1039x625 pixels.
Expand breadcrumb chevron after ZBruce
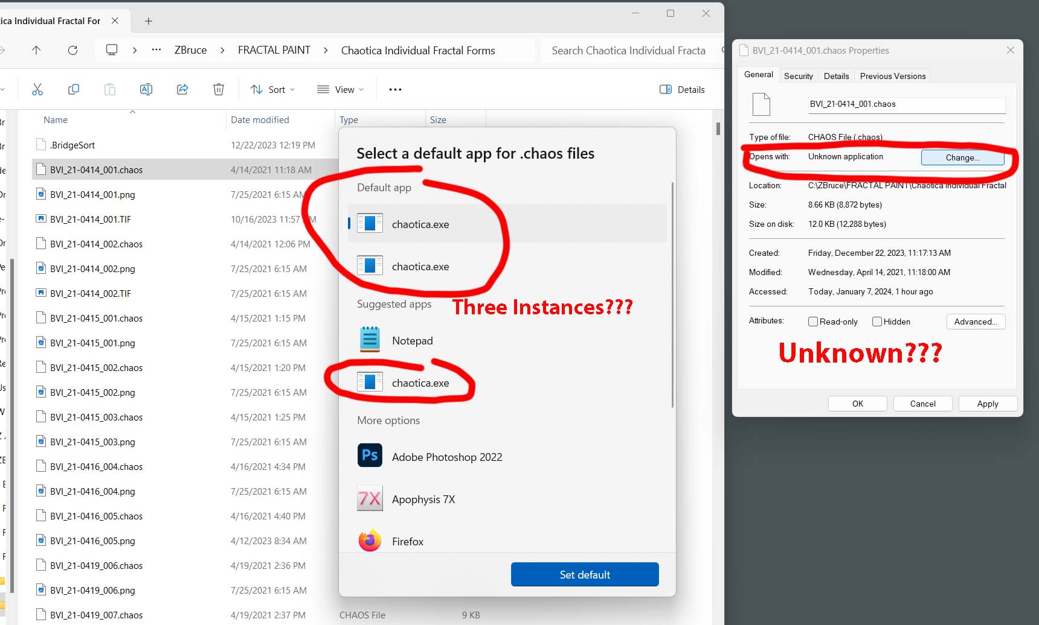(222, 50)
